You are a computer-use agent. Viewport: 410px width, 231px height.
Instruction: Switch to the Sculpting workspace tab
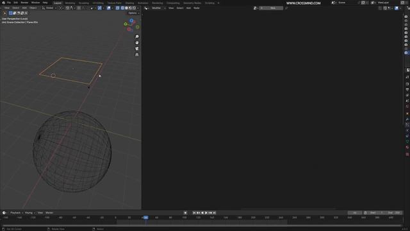coord(84,3)
